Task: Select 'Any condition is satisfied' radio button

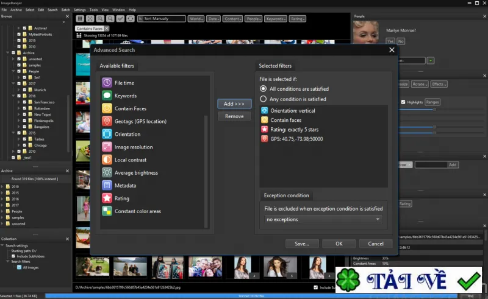Action: pyautogui.click(x=264, y=99)
